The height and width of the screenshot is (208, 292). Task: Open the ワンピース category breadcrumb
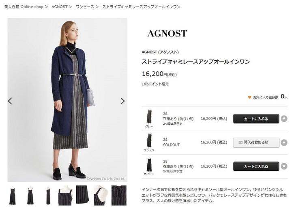[x=85, y=7]
